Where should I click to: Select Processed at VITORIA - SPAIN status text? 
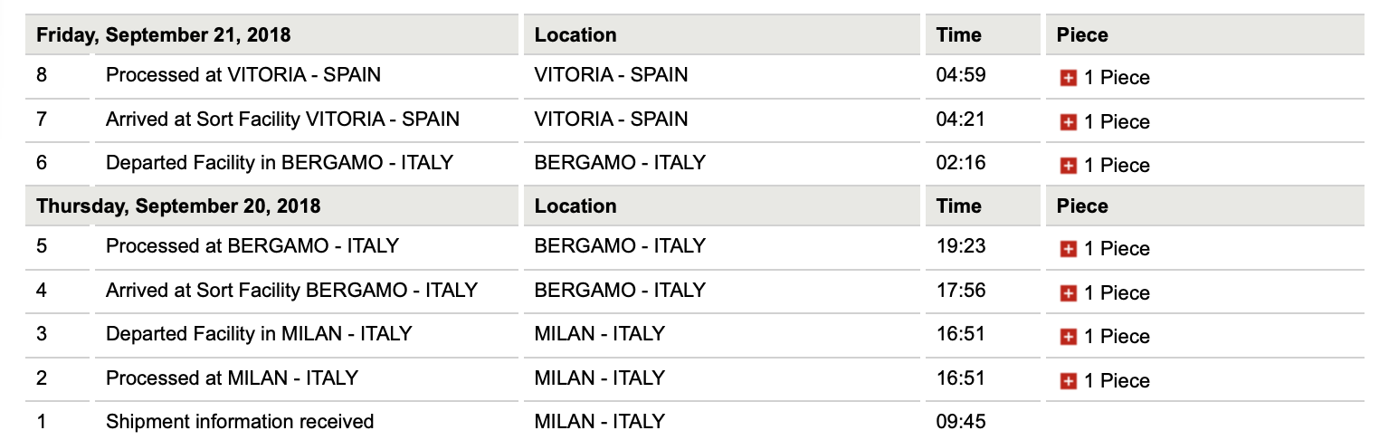[243, 75]
